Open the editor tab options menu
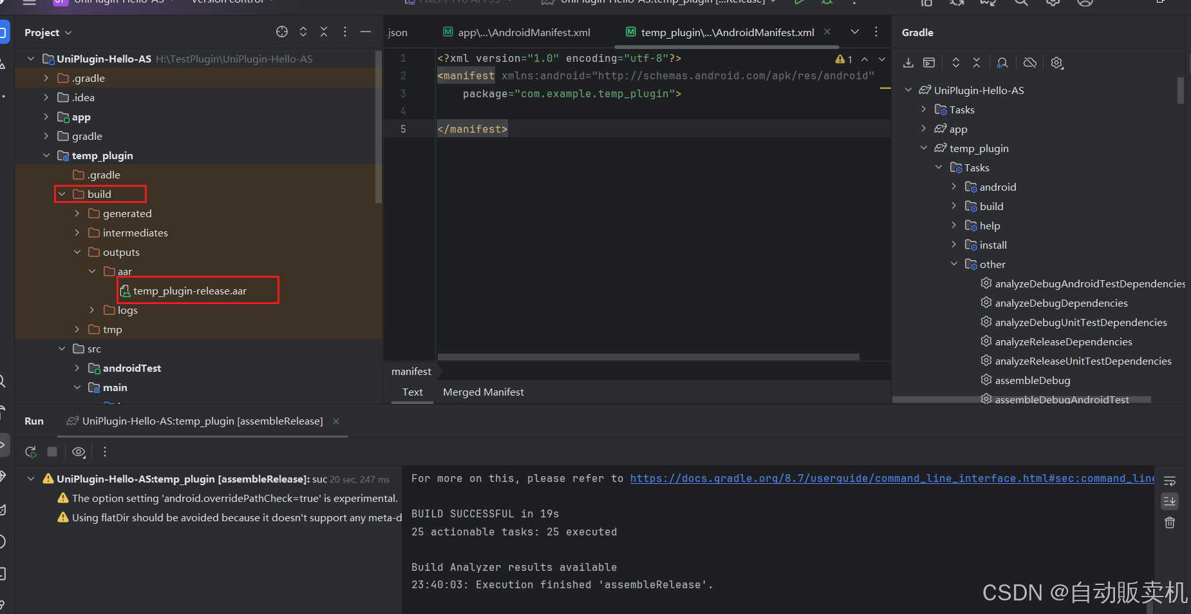 876,32
